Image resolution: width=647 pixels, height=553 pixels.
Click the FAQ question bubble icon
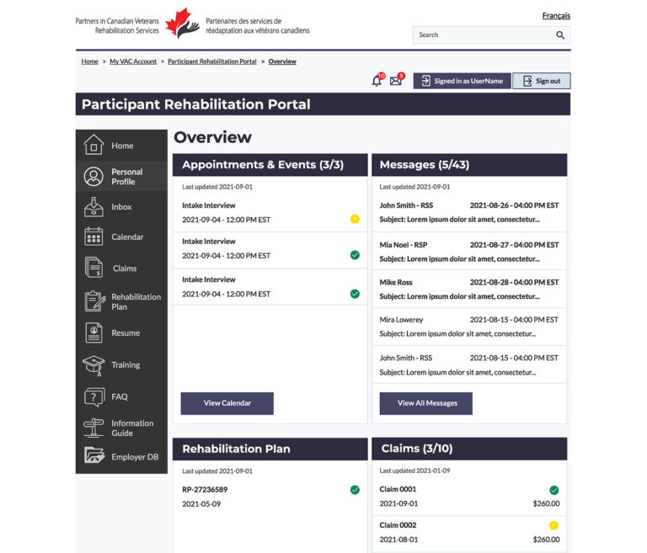pos(94,396)
